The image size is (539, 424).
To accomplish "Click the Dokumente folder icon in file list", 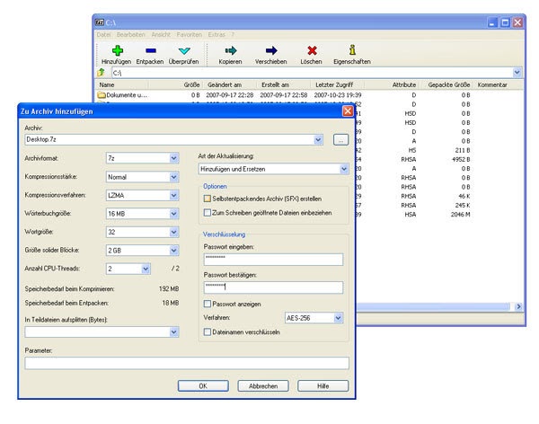I will pos(102,95).
